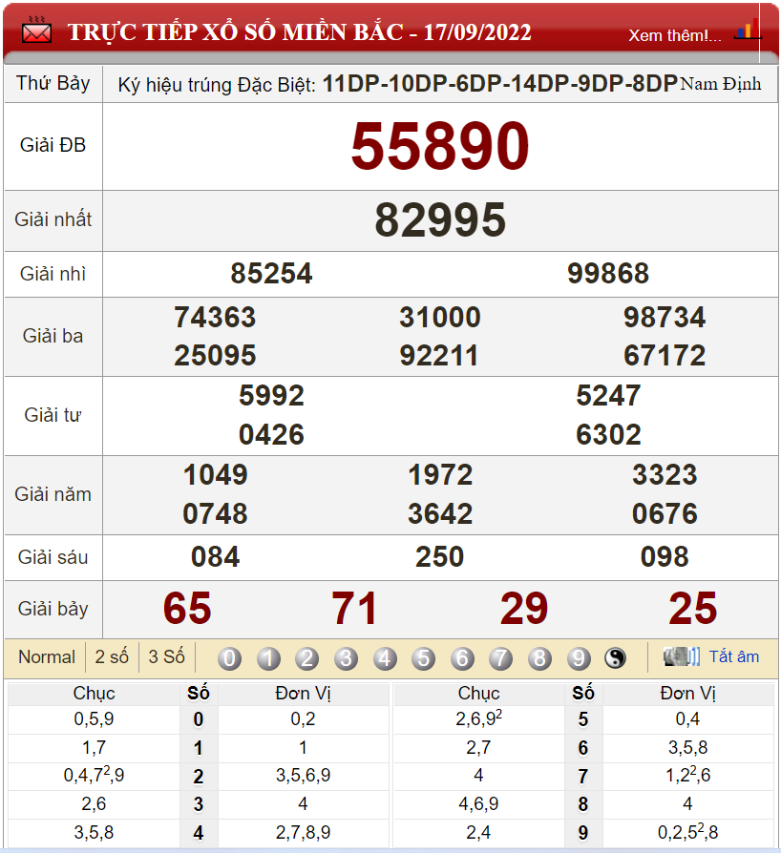
Task: Select the digit 9 ball filter
Action: click(x=578, y=658)
